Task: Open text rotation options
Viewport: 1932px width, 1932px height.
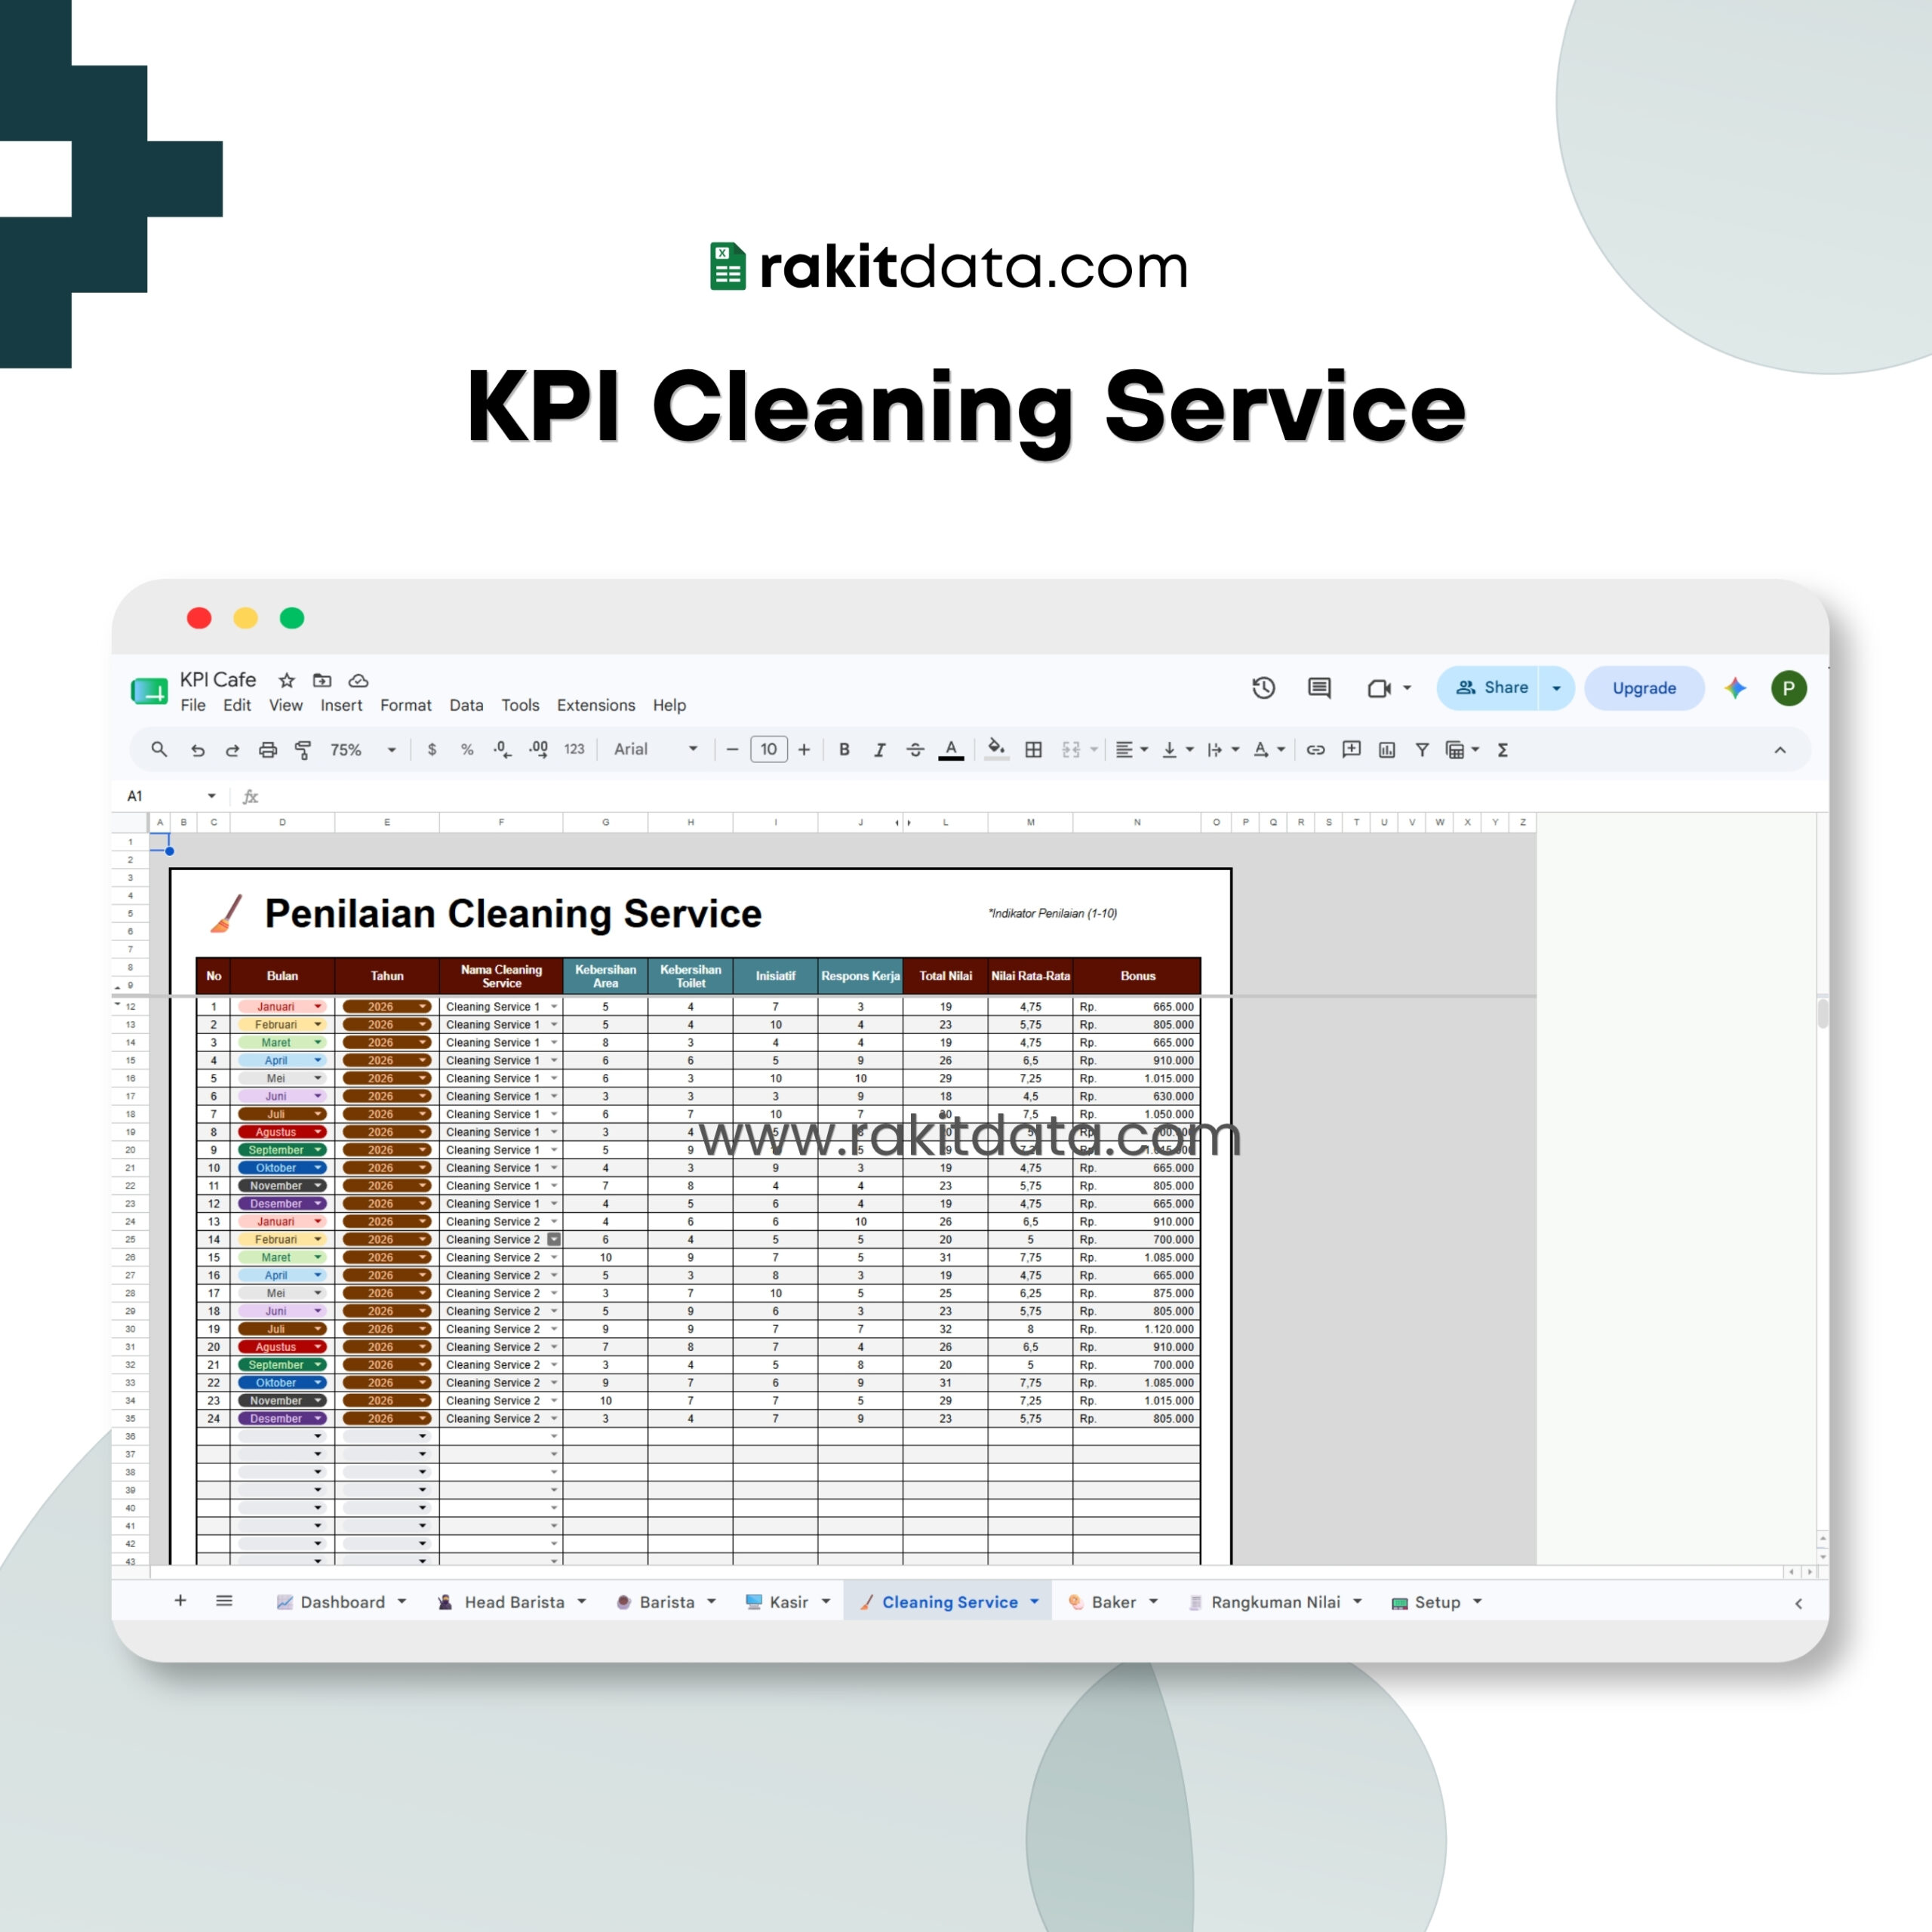Action: point(1268,750)
